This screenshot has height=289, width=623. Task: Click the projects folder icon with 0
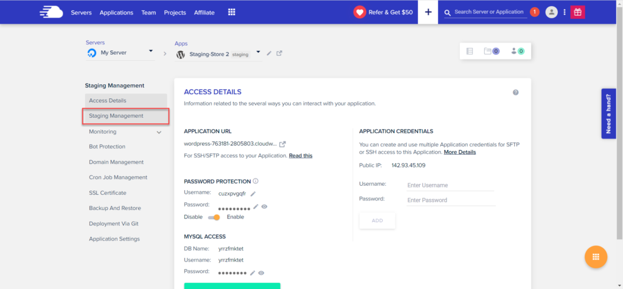(x=492, y=51)
